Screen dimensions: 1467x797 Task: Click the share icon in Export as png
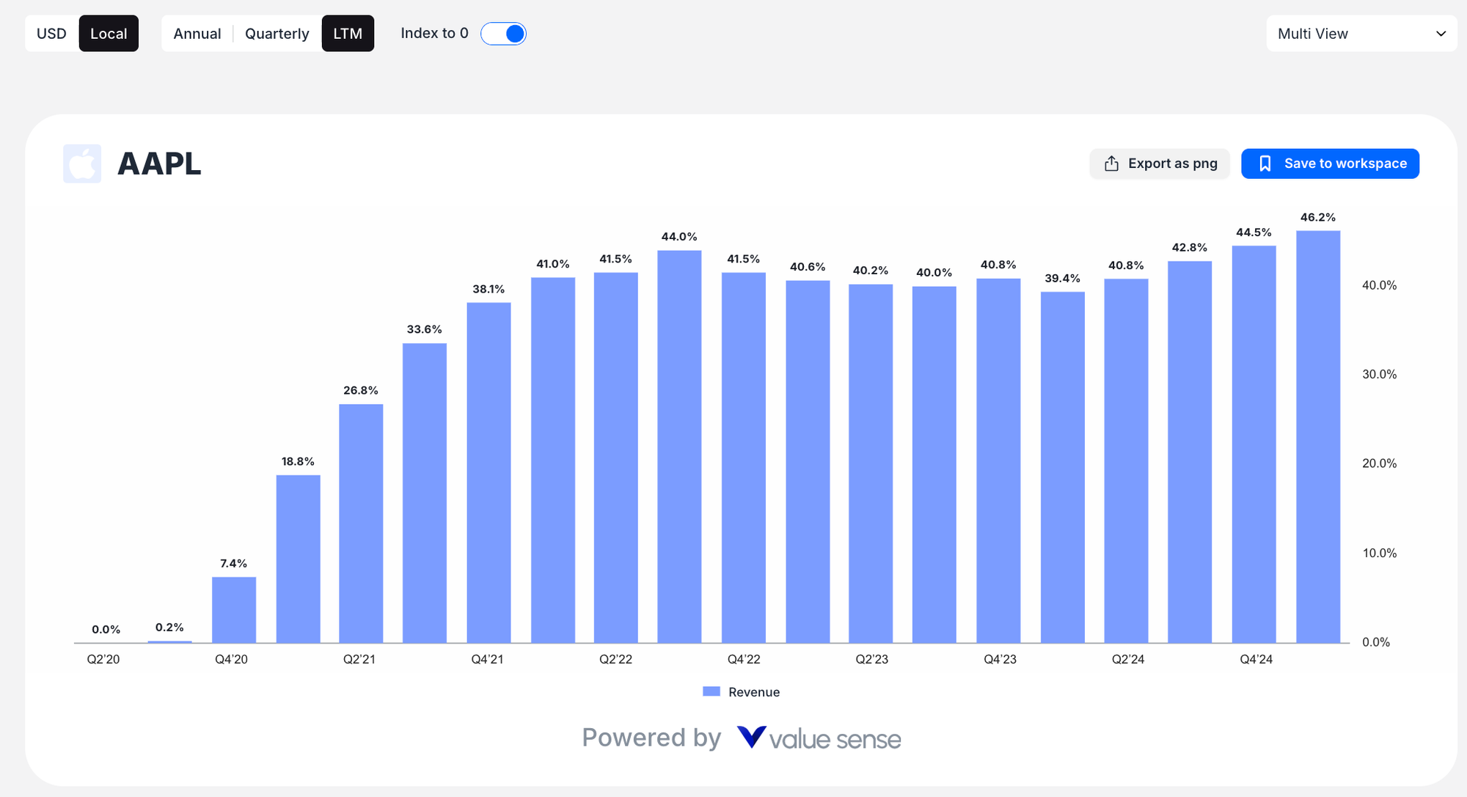point(1111,164)
